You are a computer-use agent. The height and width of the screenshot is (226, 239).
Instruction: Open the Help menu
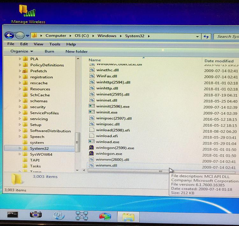click(71, 44)
